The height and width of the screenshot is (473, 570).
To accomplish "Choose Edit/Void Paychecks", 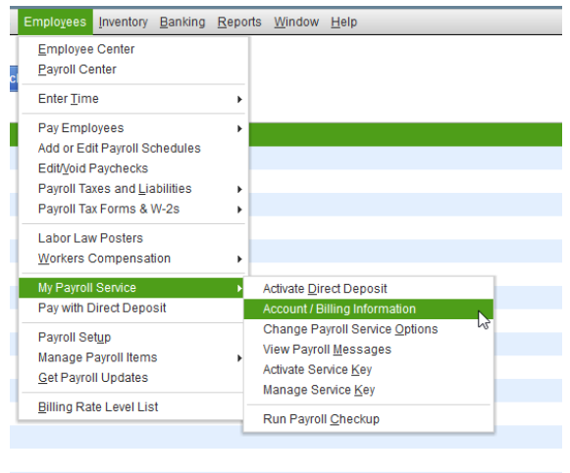I will [133, 168].
